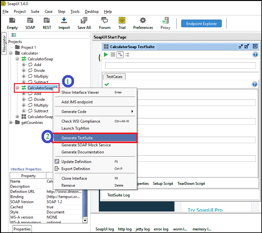Collapse the calculator project node
The height and width of the screenshot is (233, 262).
click(x=11, y=53)
